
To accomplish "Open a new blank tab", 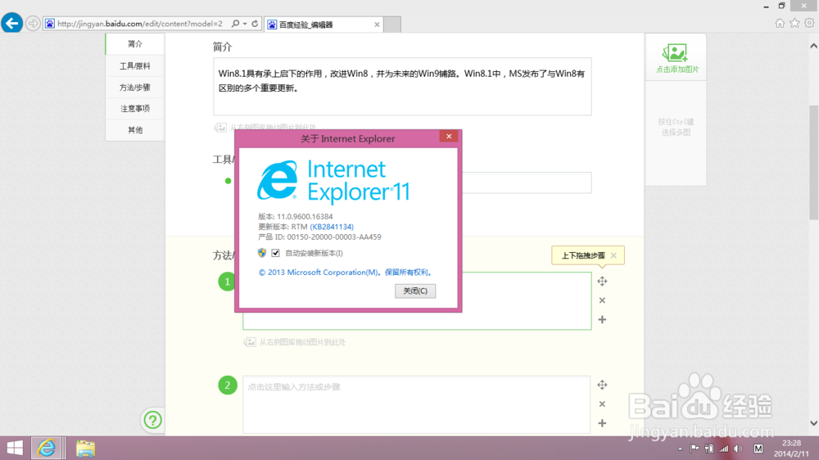I will (x=392, y=25).
